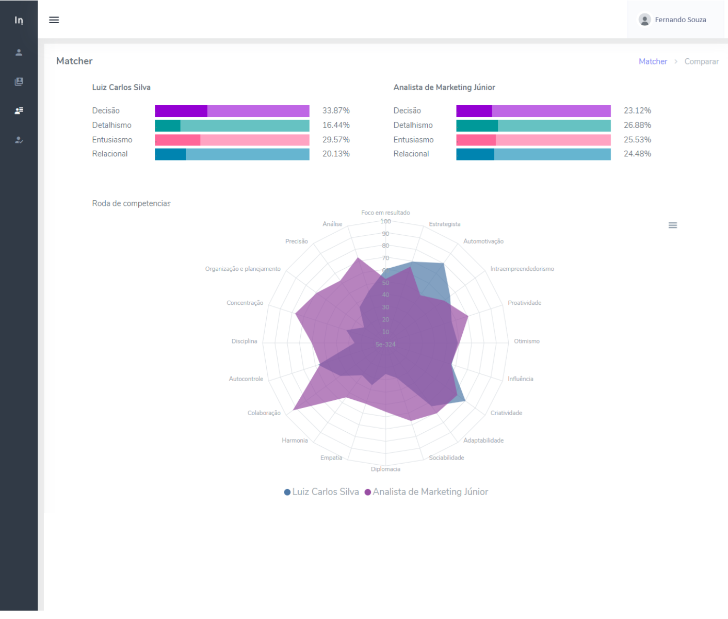Click the 33.87% value
The image size is (728, 619).
coord(336,110)
